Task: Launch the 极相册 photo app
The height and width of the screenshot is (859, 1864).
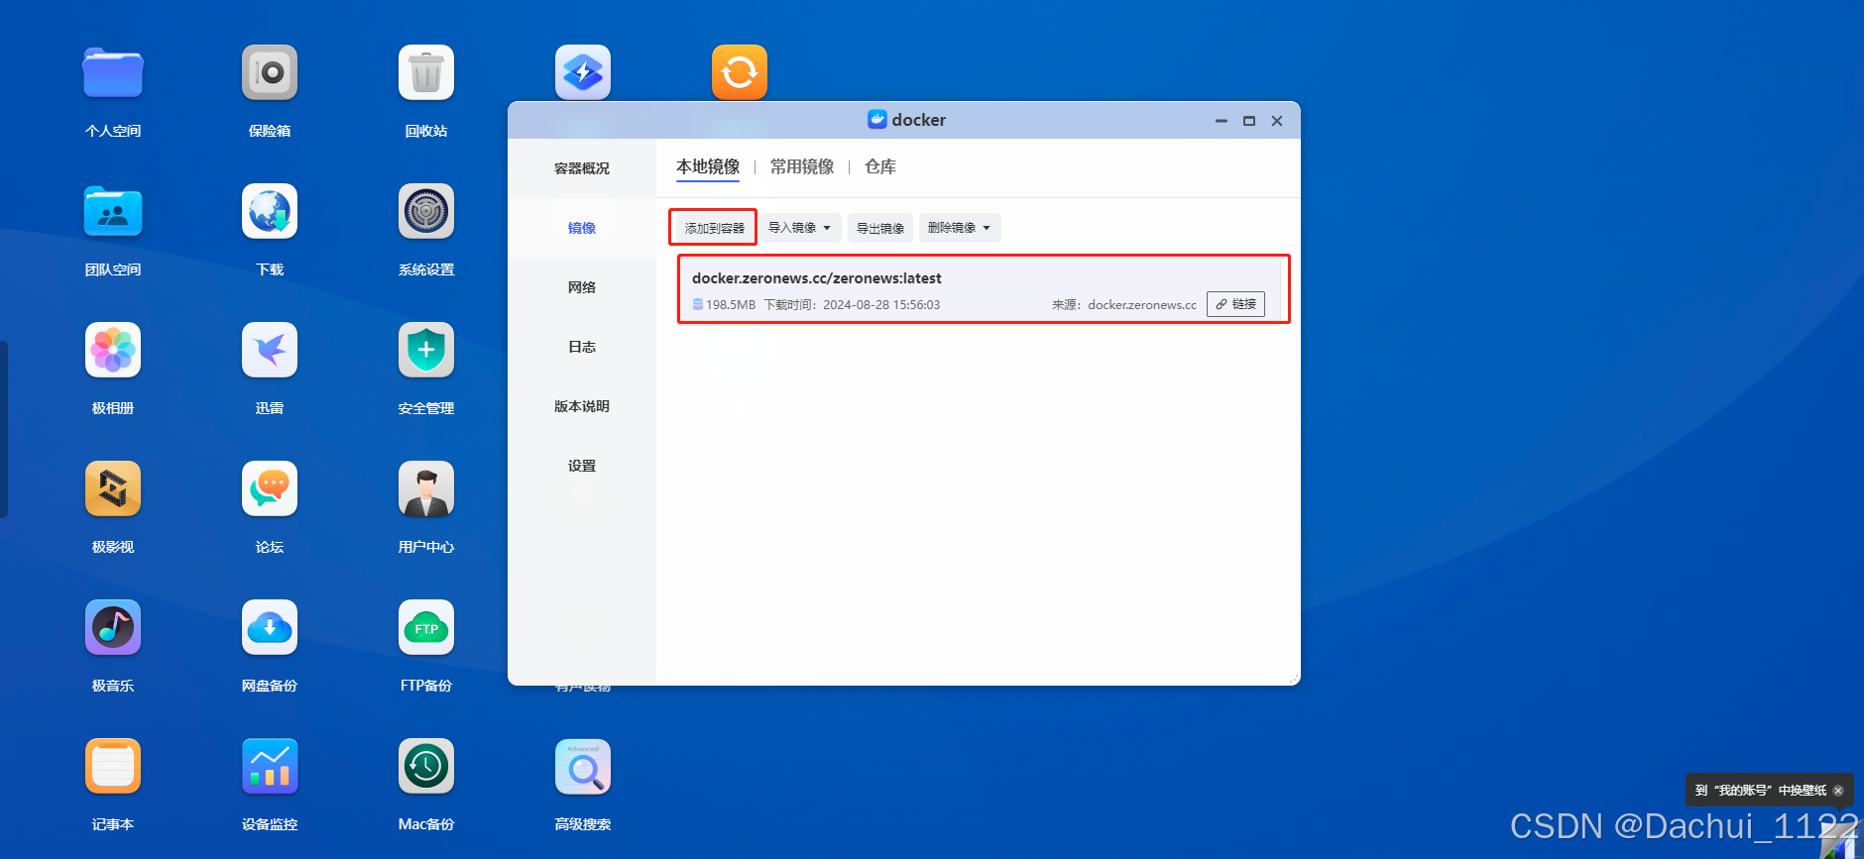Action: (113, 350)
